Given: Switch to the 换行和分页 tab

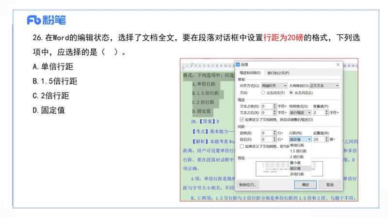Looking at the screenshot, I should pos(278,73).
